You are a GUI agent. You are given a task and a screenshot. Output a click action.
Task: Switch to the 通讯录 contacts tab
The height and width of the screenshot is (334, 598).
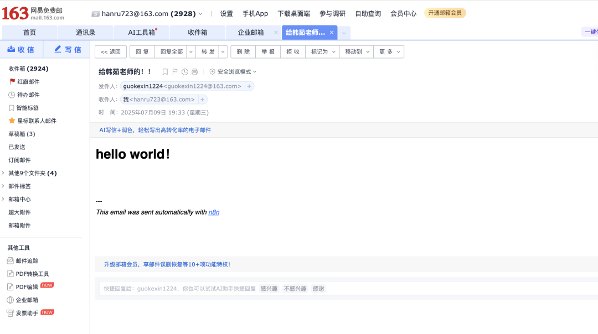(85, 32)
